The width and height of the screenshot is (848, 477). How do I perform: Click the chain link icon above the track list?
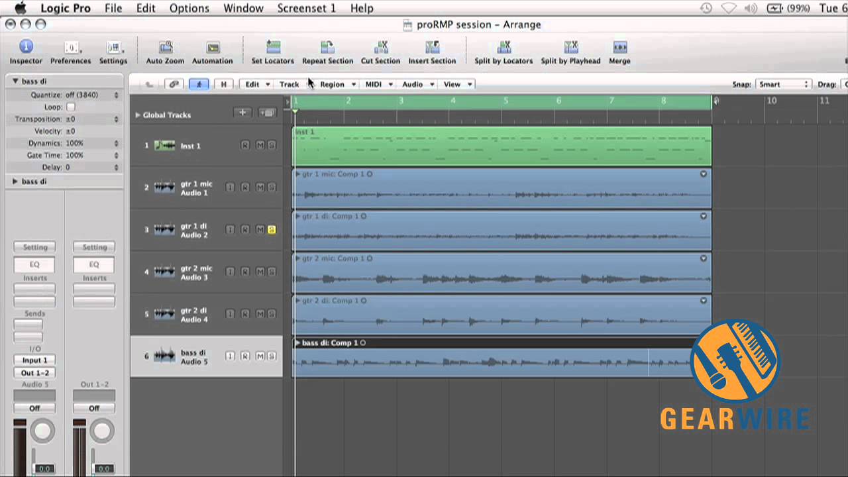[174, 84]
